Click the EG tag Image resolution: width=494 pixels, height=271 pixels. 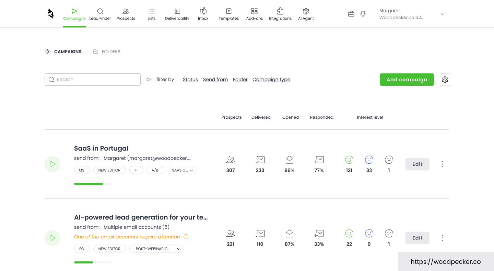[82, 249]
